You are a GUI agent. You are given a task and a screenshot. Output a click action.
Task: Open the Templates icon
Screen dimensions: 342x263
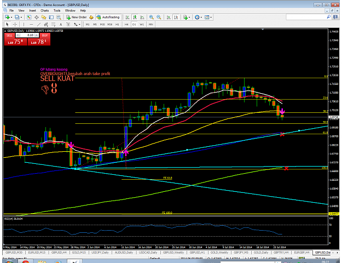(207, 17)
